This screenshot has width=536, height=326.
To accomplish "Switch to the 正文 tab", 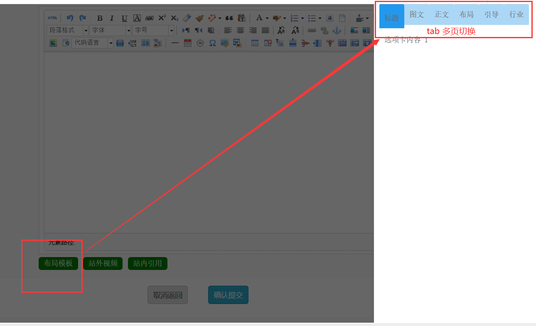I will pyautogui.click(x=442, y=15).
